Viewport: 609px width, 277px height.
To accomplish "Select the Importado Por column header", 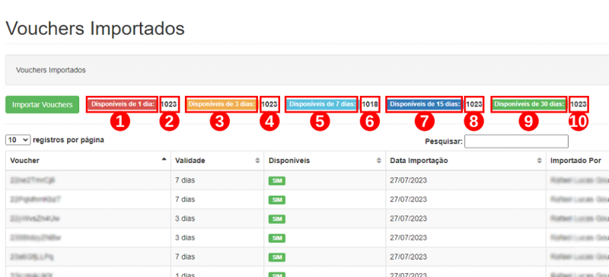I will (x=576, y=161).
